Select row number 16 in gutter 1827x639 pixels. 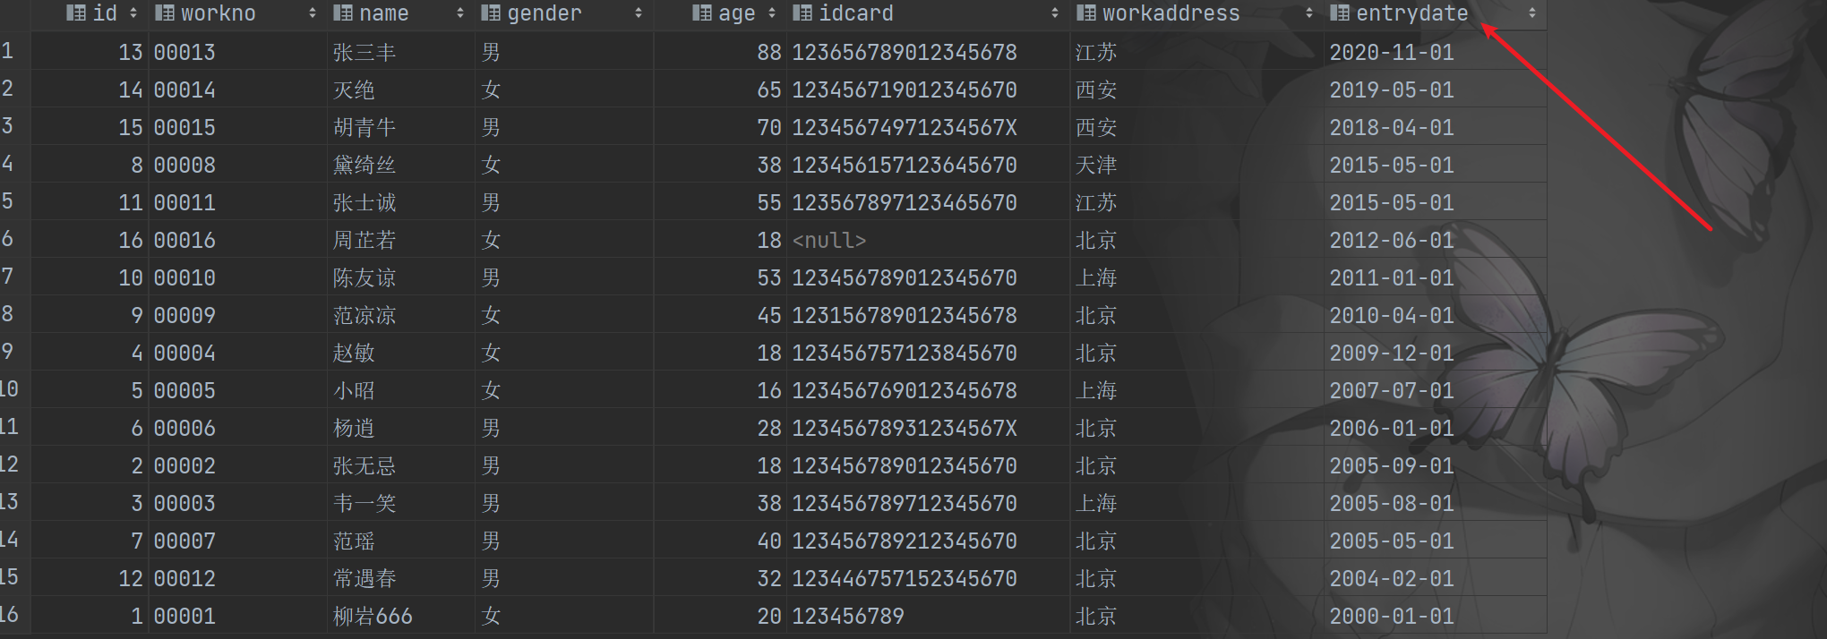click(9, 615)
